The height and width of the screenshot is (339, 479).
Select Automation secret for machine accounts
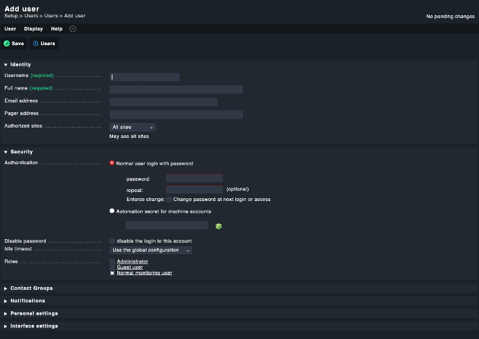[x=112, y=211]
